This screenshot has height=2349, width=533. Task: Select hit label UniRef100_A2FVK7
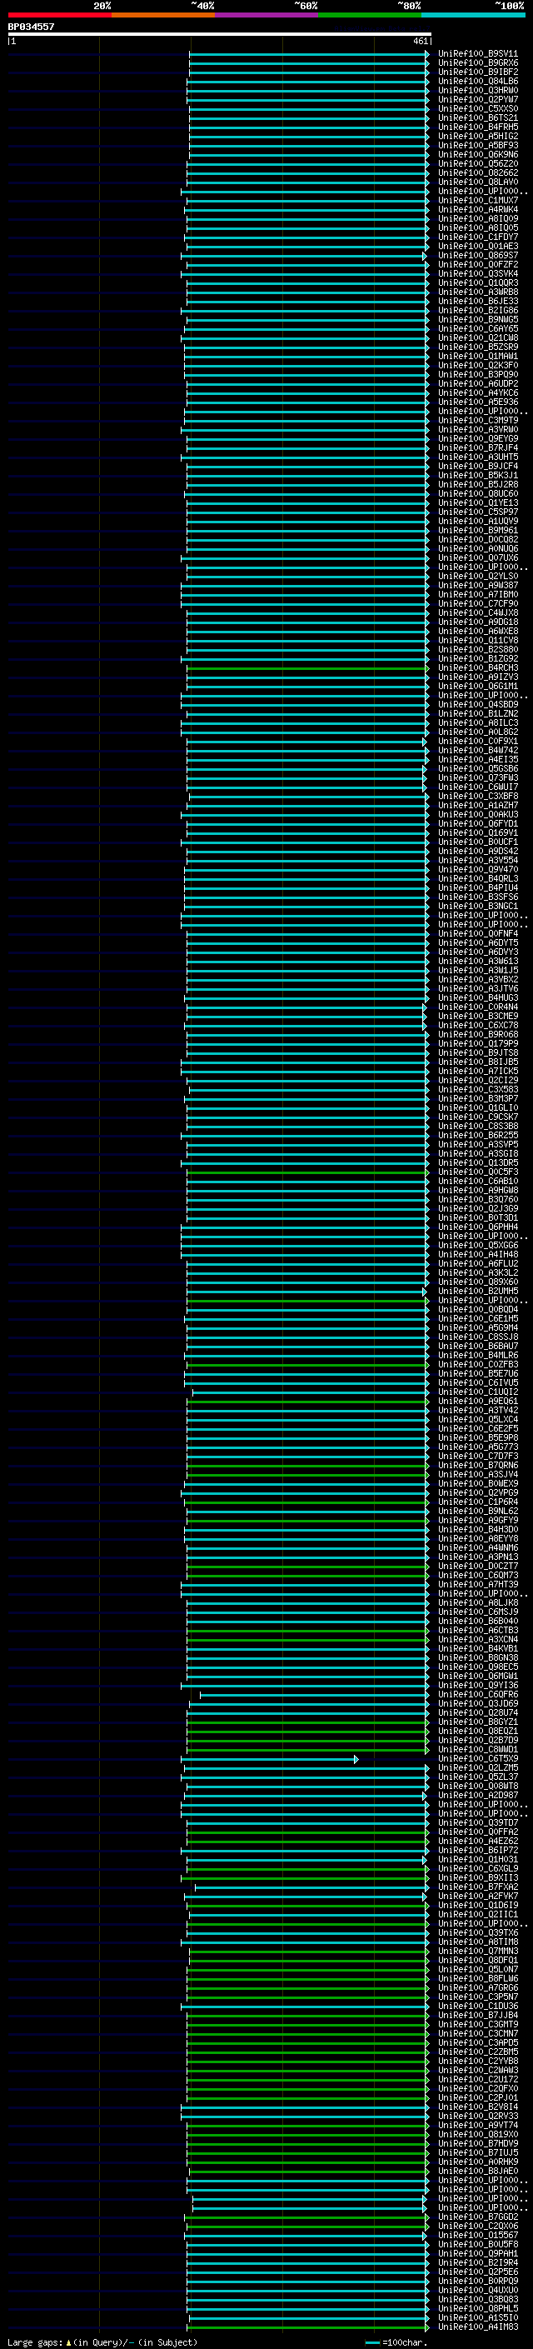pos(477,1896)
